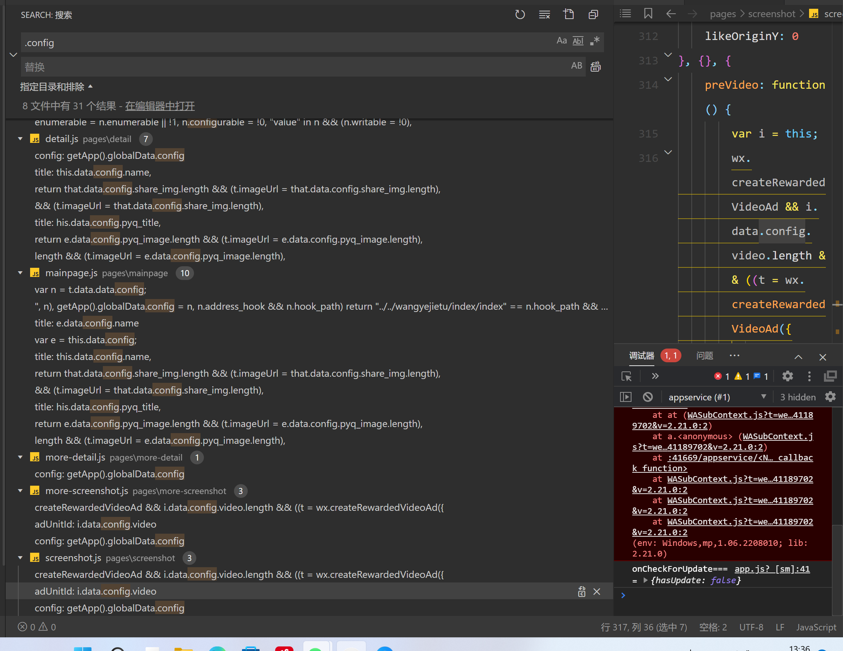The image size is (843, 651).
Task: Click 在编辑器中打开 link
Action: [160, 106]
